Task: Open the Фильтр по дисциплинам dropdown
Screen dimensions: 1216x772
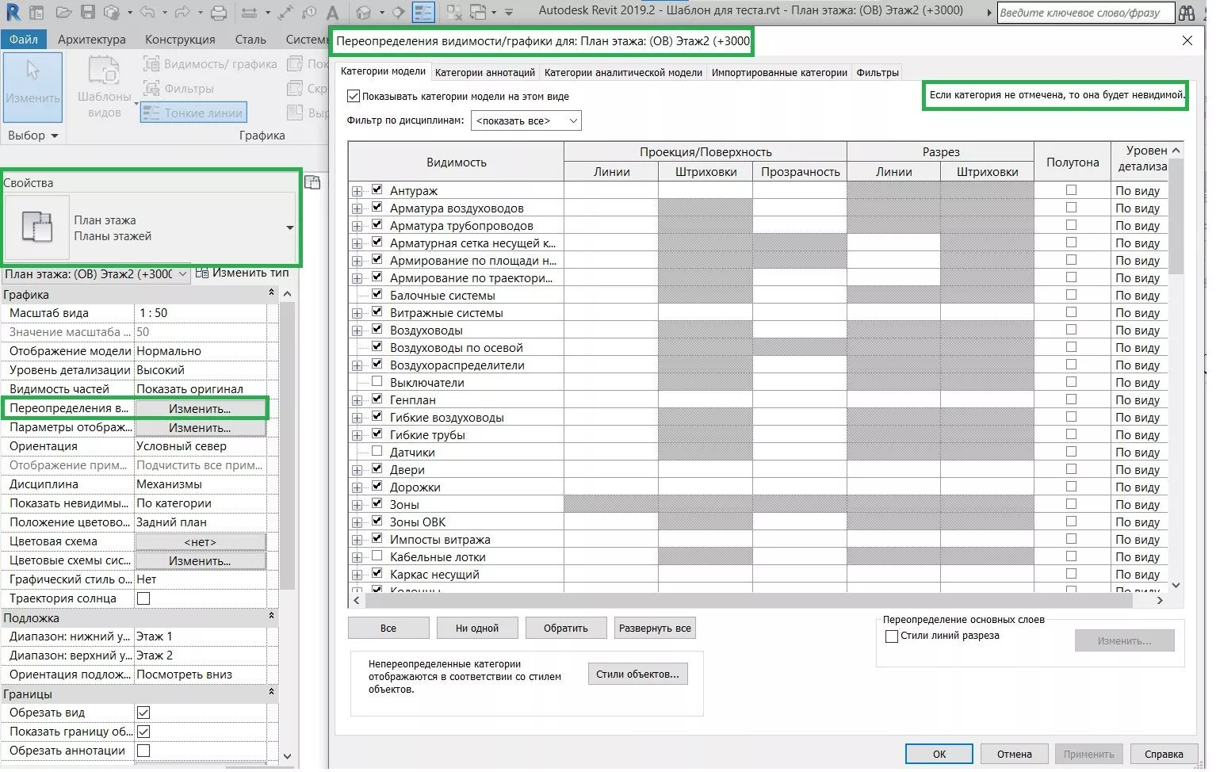Action: (526, 120)
